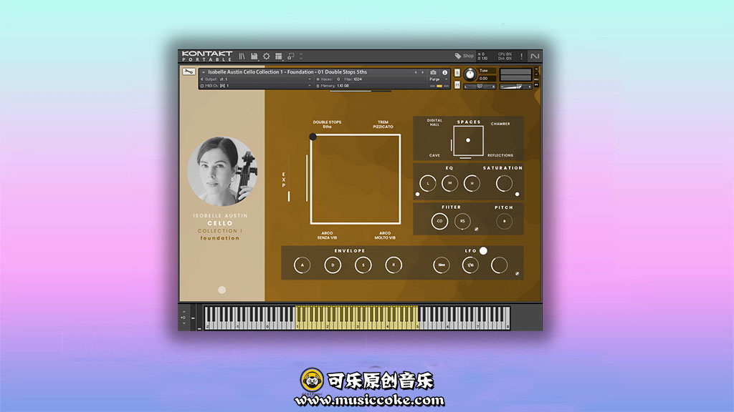Select ARCO SENZA VIB articulation label
734x412 pixels.
[327, 235]
